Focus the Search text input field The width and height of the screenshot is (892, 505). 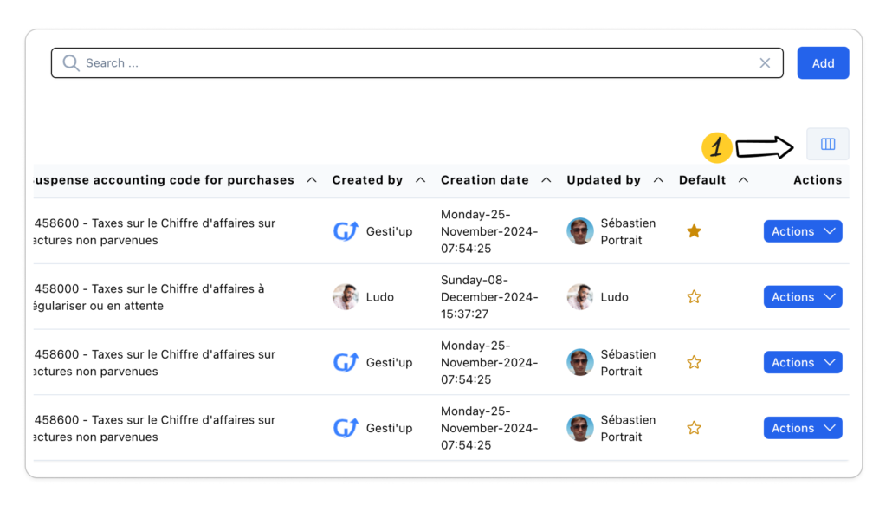tap(416, 63)
